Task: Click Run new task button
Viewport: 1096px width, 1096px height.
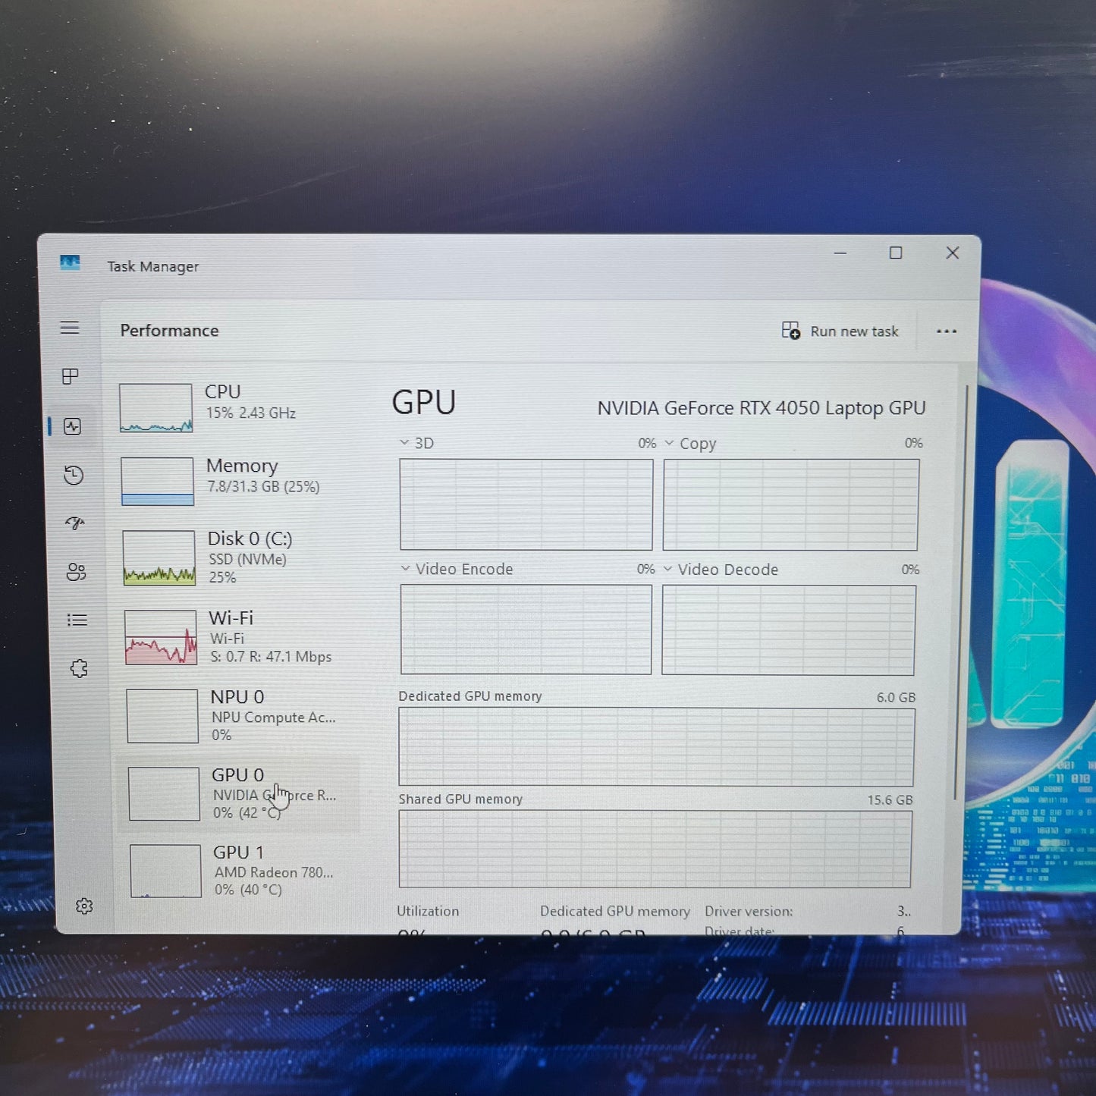Action: (840, 331)
